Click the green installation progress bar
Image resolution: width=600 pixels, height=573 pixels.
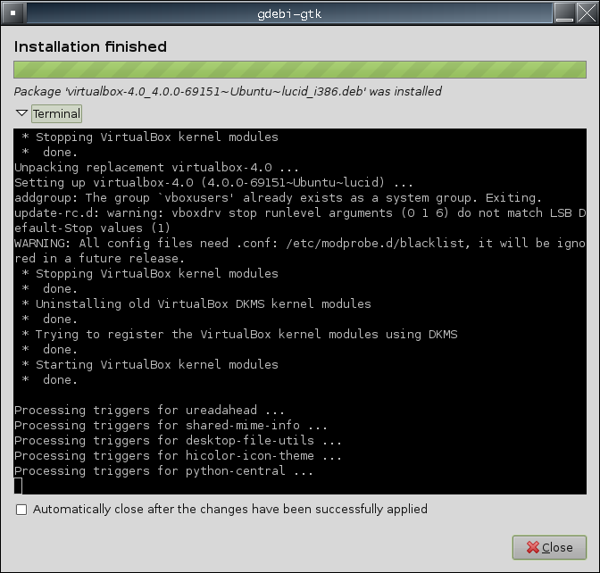(x=299, y=71)
